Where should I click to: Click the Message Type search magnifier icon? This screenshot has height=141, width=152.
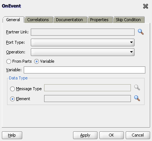coord(137,88)
